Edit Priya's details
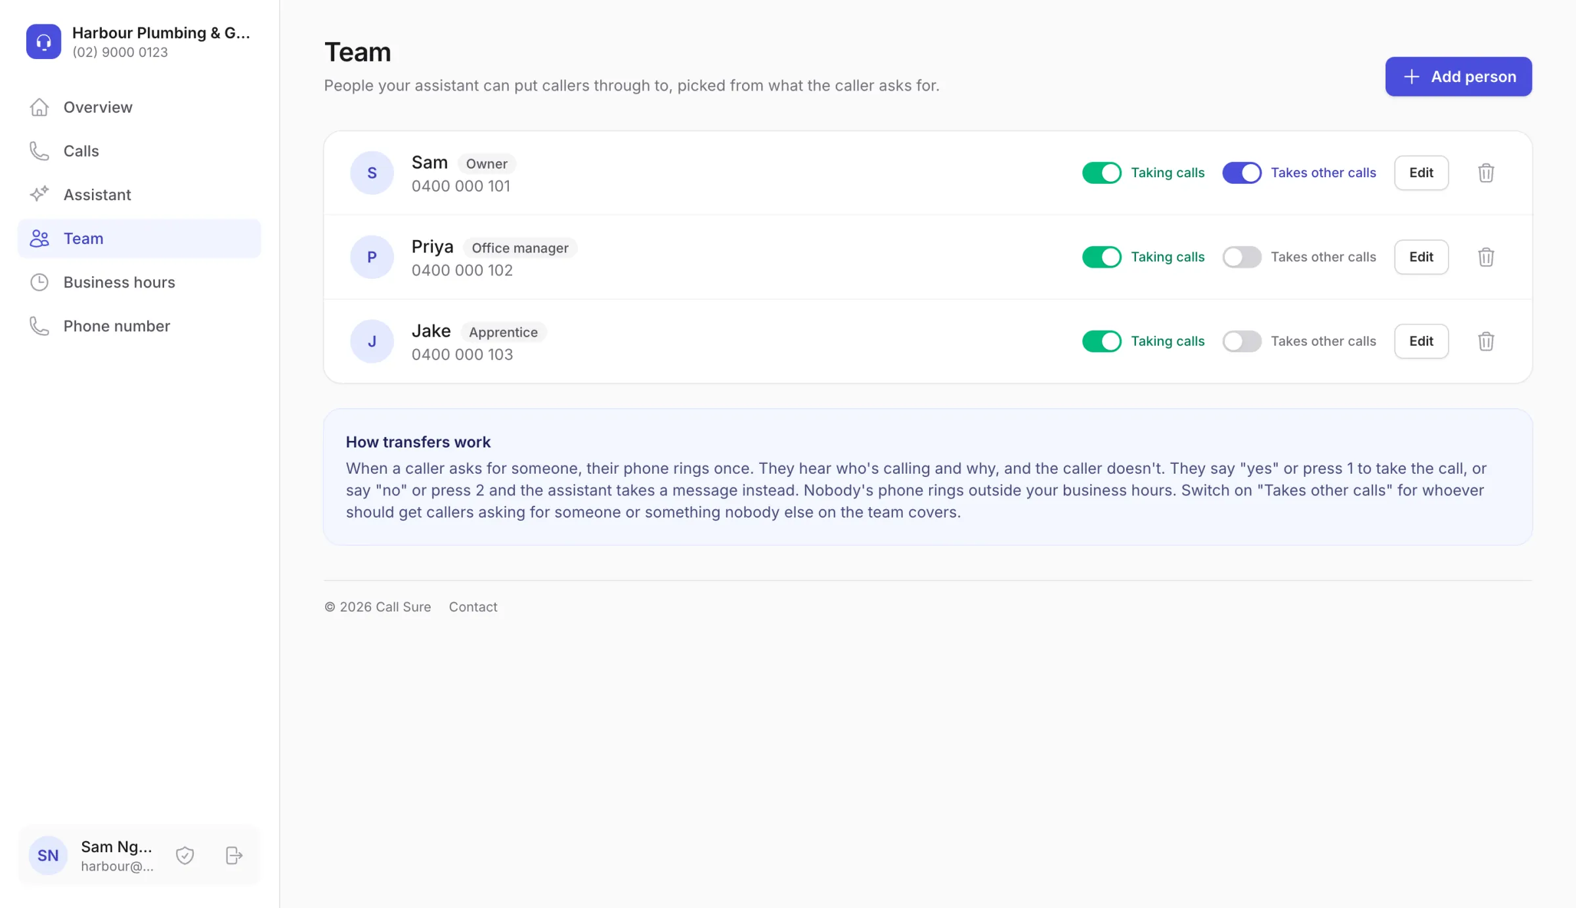 (x=1421, y=257)
